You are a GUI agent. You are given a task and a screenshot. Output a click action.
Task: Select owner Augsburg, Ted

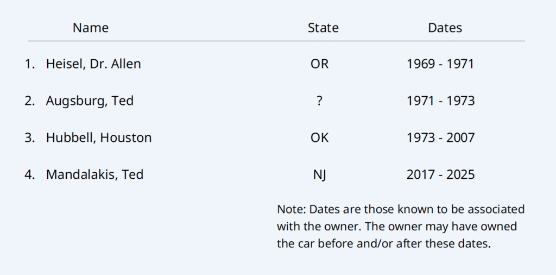coord(90,101)
